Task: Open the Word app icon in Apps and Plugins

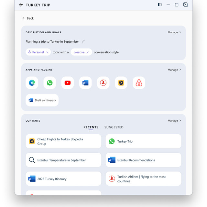Action: pyautogui.click(x=85, y=83)
